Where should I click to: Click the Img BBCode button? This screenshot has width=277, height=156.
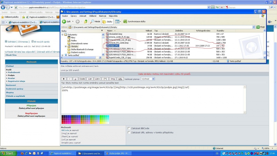point(113,79)
